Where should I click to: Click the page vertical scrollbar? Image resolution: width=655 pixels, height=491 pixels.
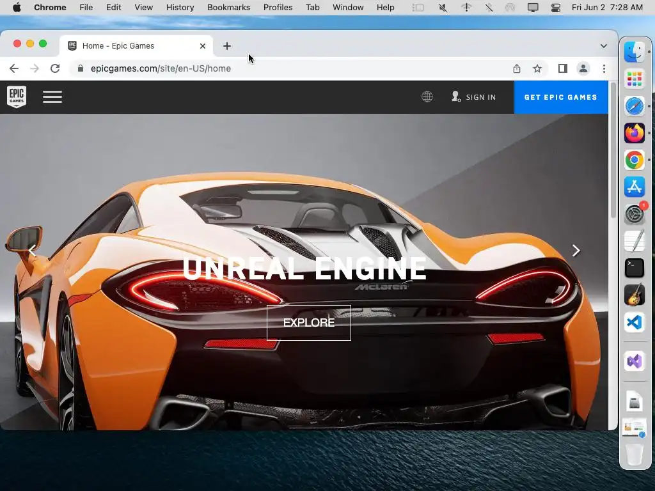coord(613,150)
